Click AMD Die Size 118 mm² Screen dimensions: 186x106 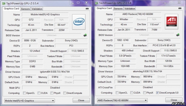pos(154,25)
